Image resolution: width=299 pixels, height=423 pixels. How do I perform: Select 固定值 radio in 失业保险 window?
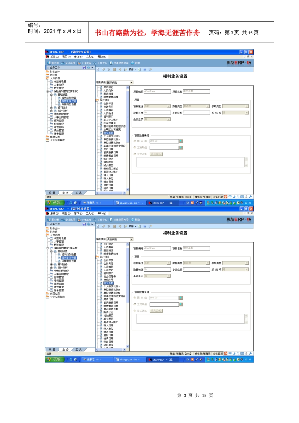[x=135, y=298]
